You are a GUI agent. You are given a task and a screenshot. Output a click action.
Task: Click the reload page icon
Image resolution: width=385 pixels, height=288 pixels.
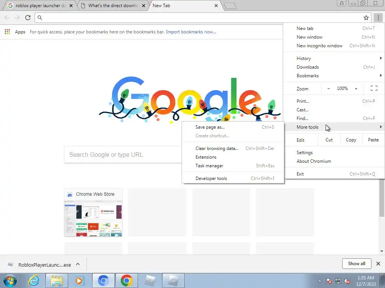click(x=28, y=18)
